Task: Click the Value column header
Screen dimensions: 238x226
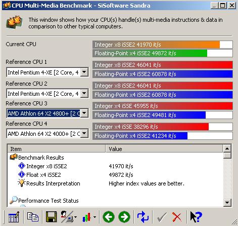Action: click(x=164, y=148)
